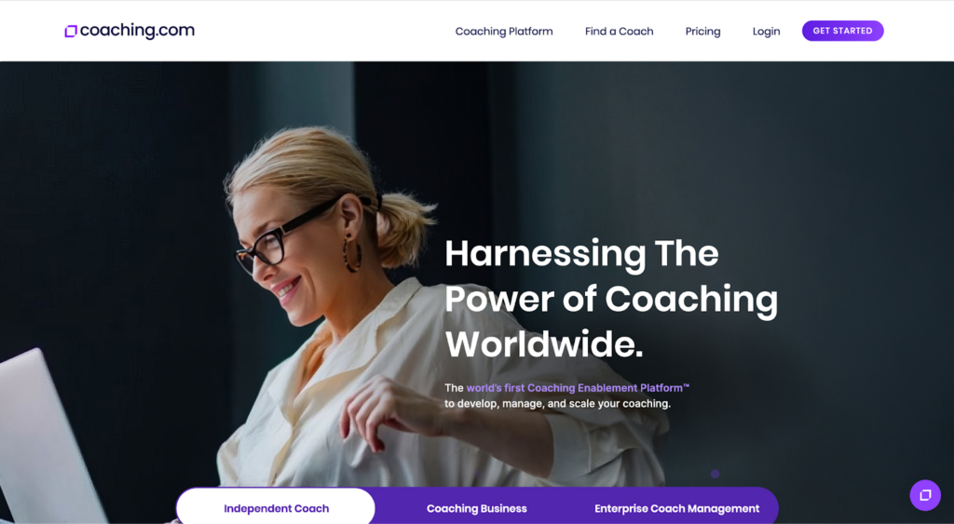This screenshot has width=954, height=524.
Task: Select the Independent Coach tab
Action: pyautogui.click(x=276, y=508)
